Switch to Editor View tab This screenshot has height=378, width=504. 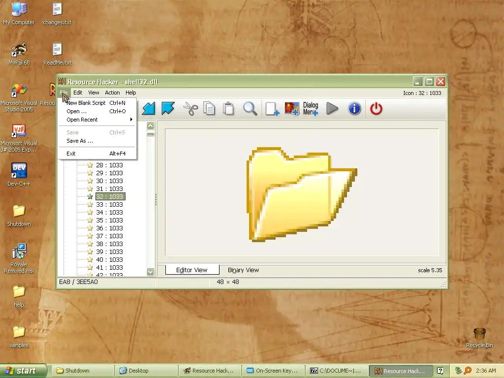coord(192,270)
